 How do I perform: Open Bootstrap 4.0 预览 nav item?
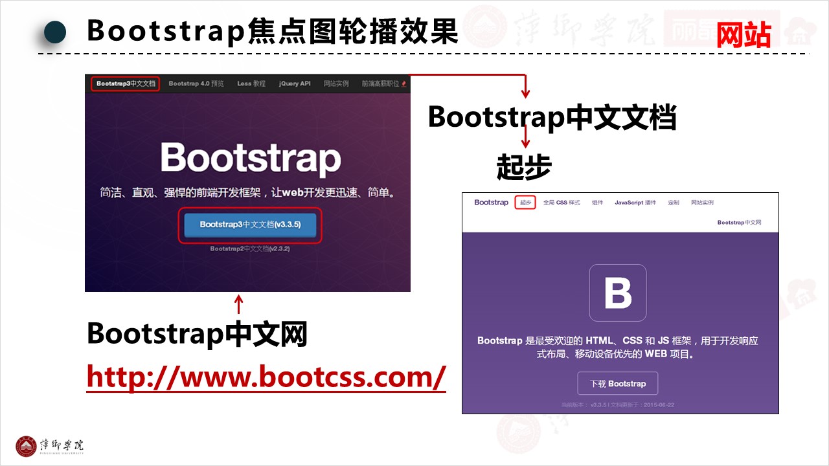click(196, 83)
